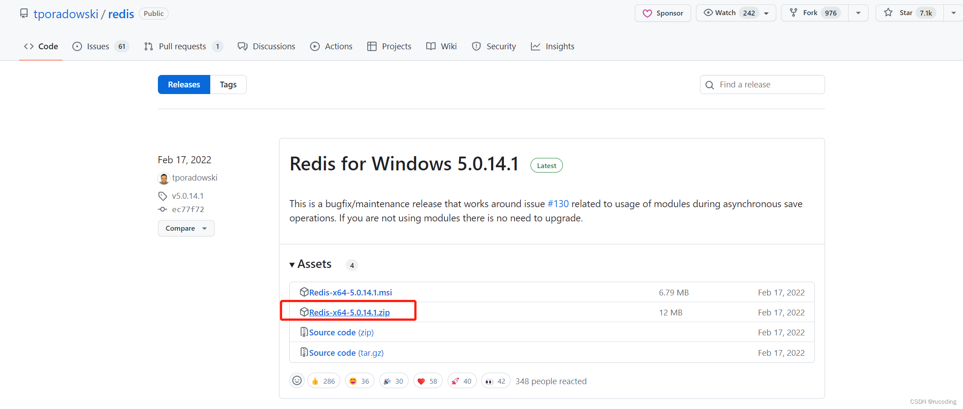Go to the Discussions tab
The height and width of the screenshot is (409, 963).
coord(266,46)
